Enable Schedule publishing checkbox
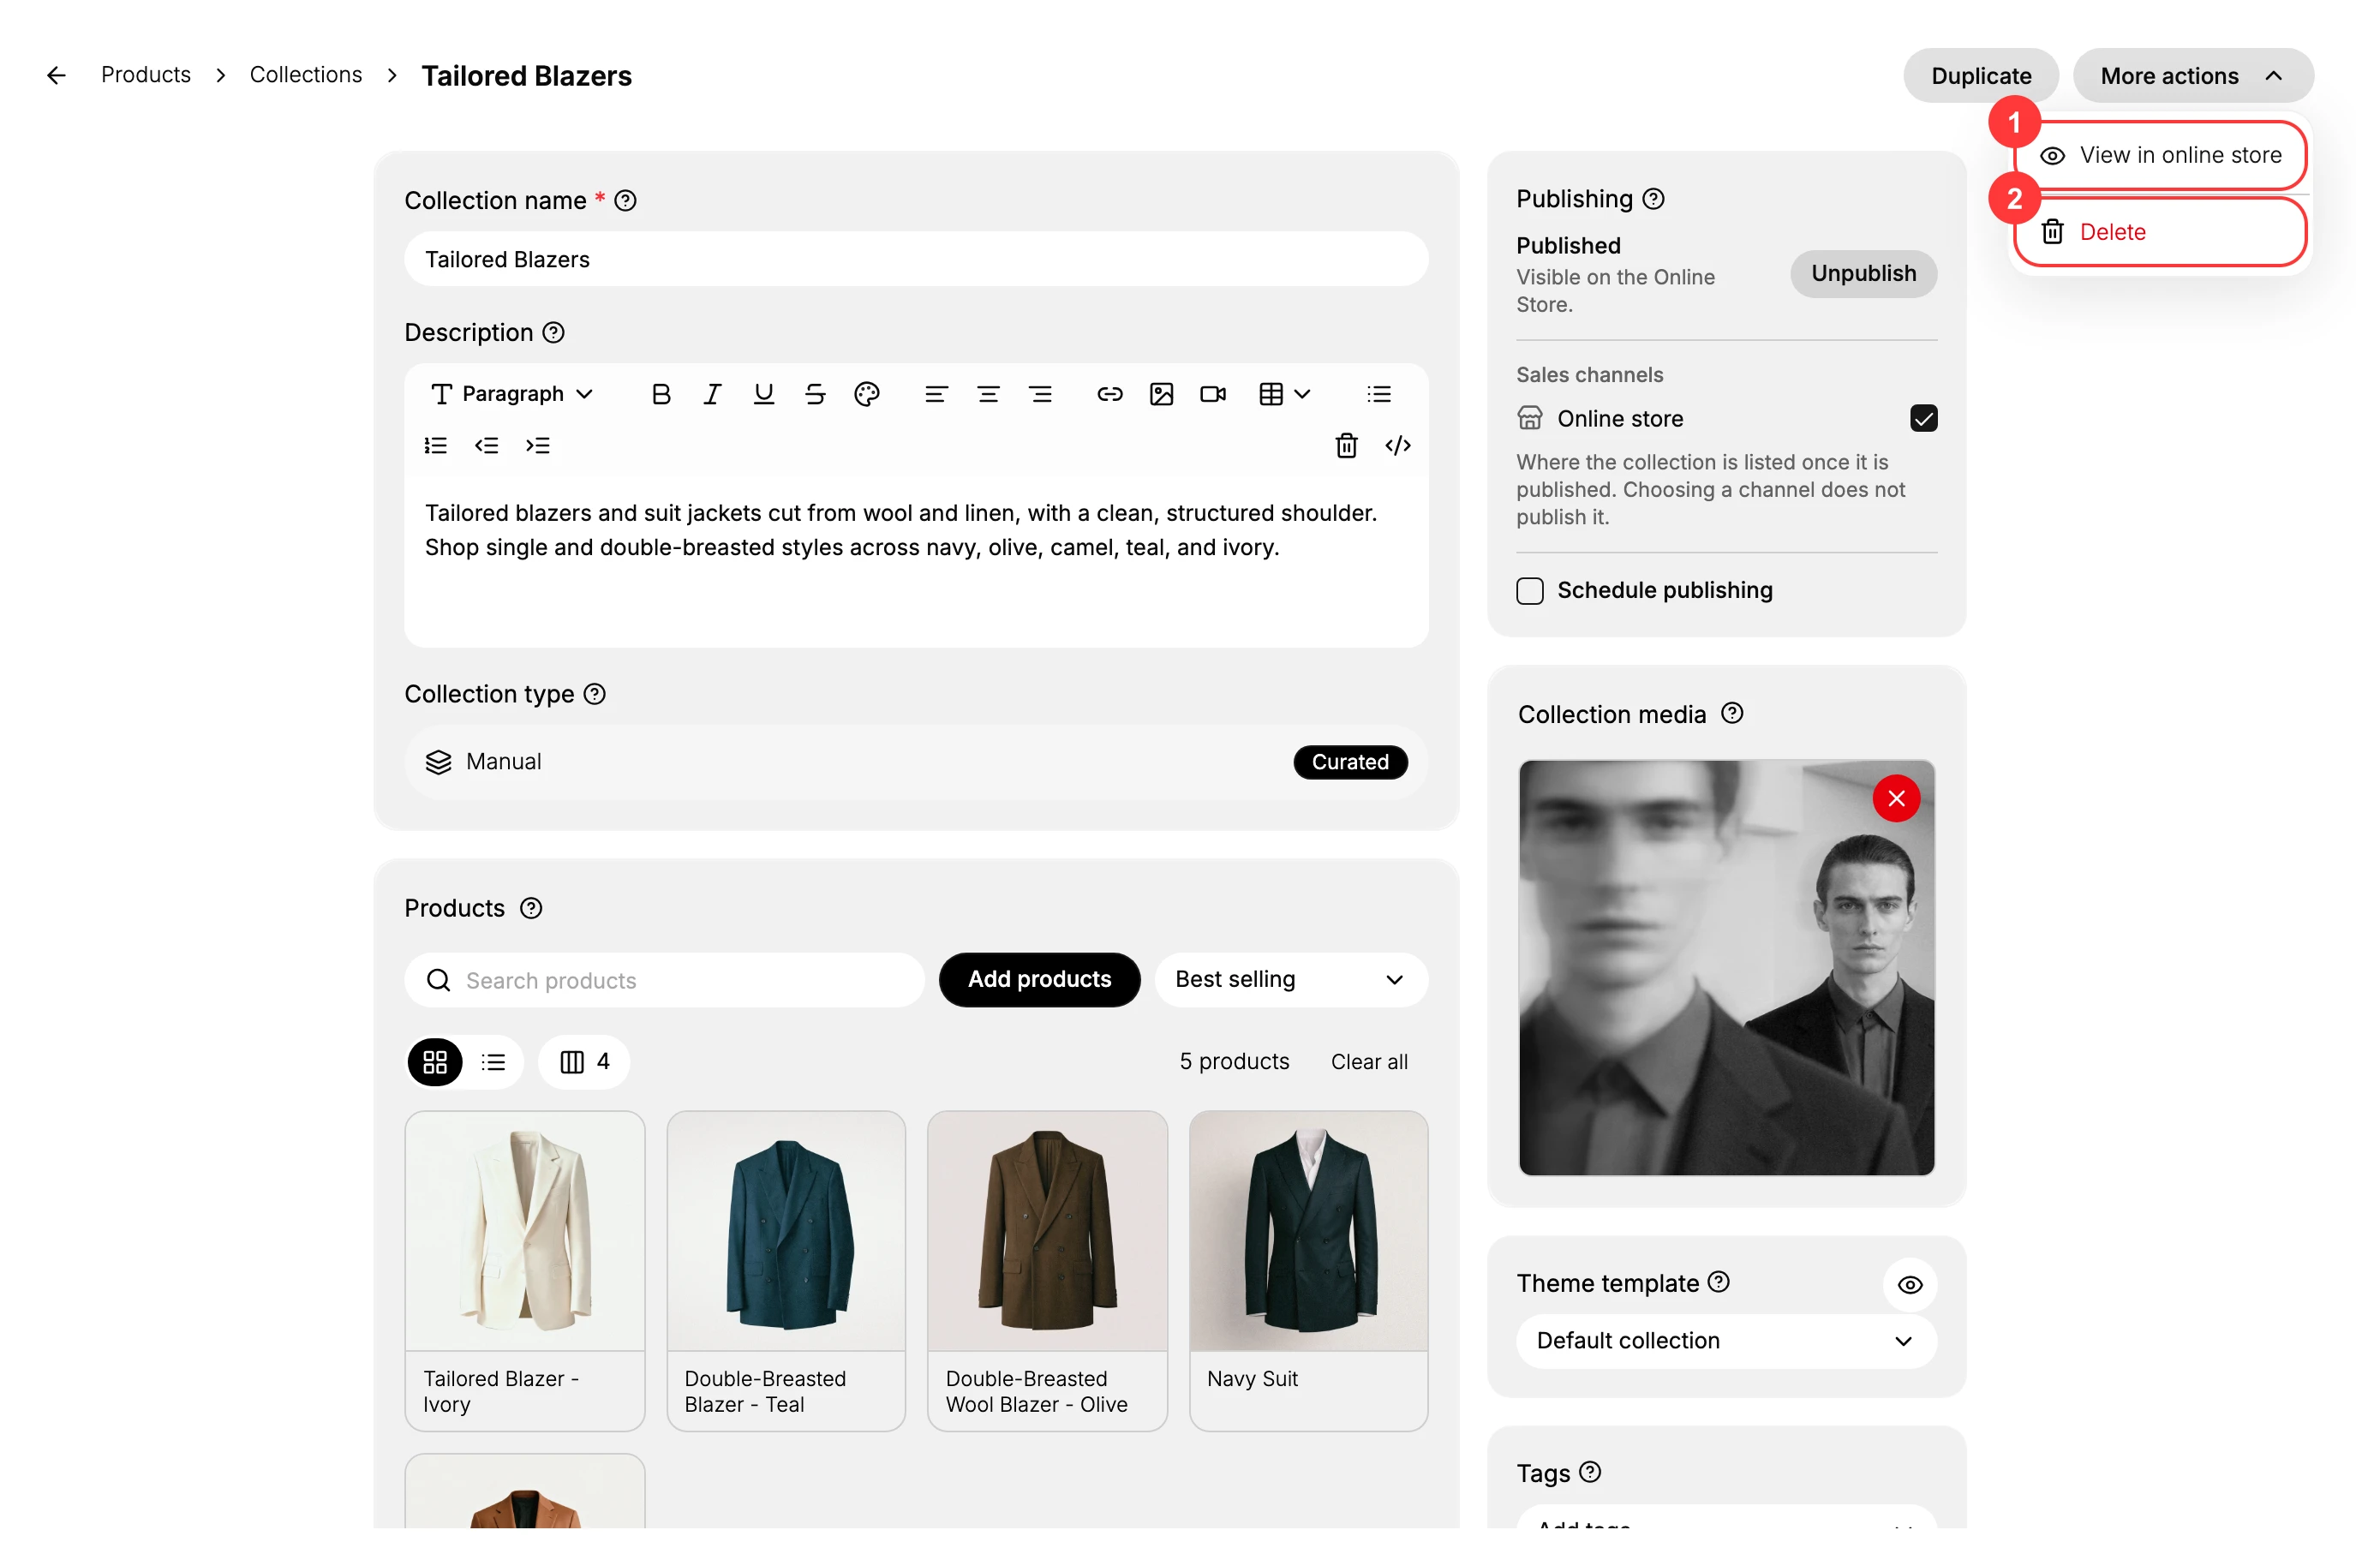Viewport: 2356px width, 1542px height. [1529, 591]
